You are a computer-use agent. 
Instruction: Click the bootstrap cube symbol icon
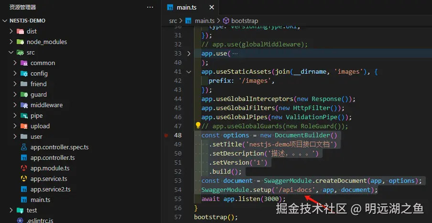pos(226,21)
